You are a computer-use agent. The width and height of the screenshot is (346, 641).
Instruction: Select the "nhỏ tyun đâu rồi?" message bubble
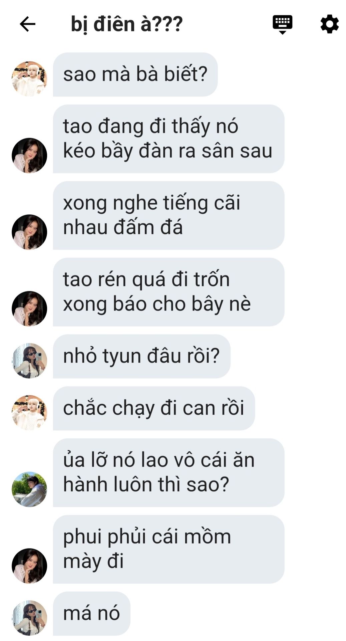tap(141, 356)
